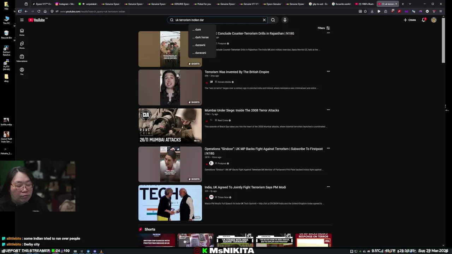Close the active YouTube tab
This screenshot has width=452, height=254.
click(396, 4)
